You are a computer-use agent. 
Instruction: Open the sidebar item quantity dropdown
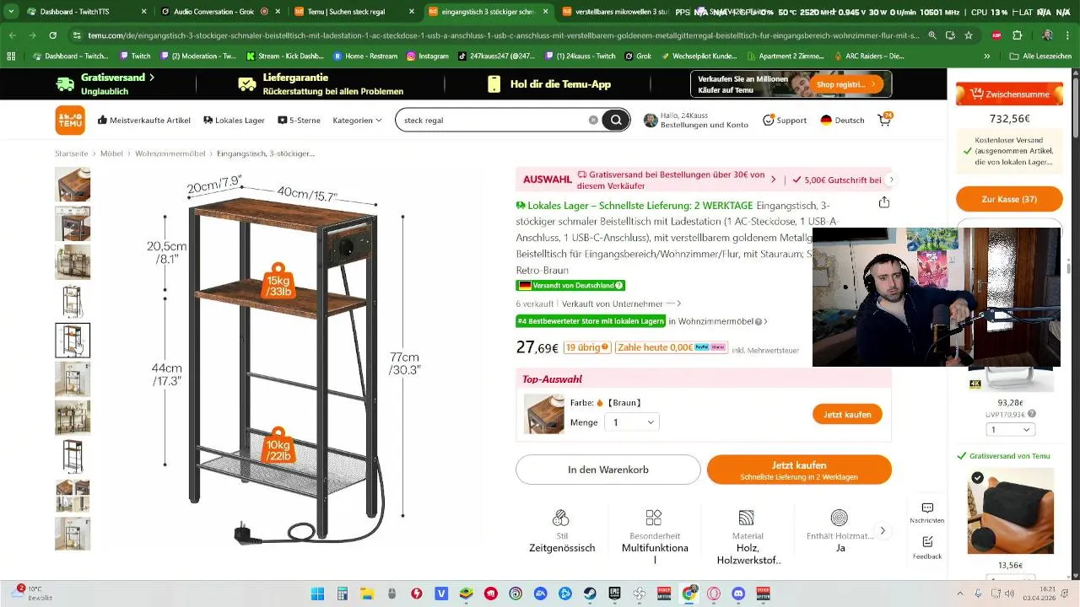tap(1010, 429)
